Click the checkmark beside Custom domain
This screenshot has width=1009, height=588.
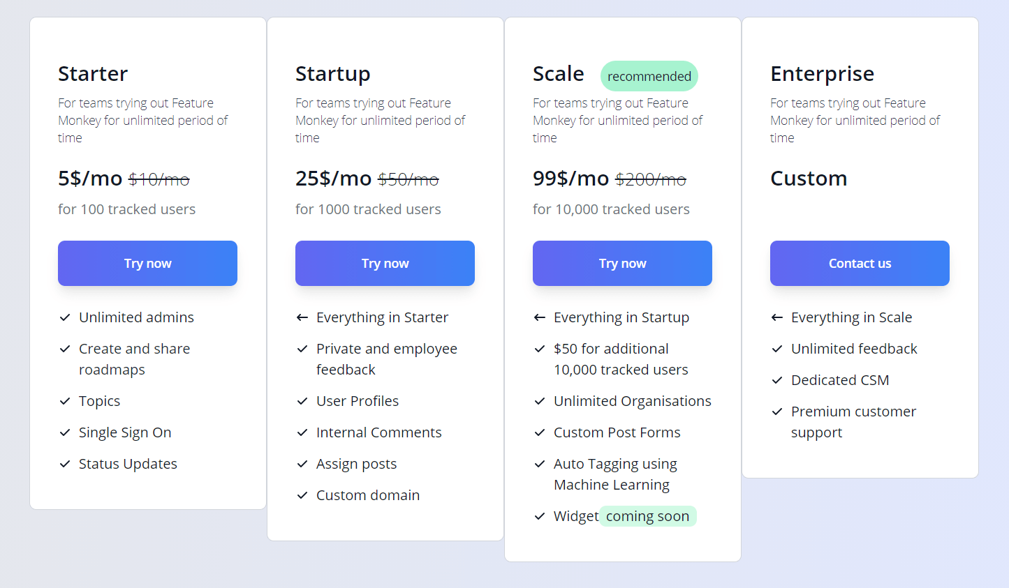click(302, 495)
